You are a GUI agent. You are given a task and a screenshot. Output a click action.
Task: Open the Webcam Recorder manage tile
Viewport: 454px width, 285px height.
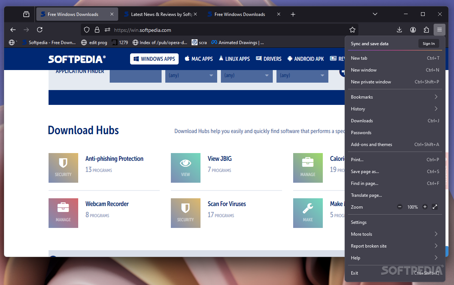tap(63, 213)
